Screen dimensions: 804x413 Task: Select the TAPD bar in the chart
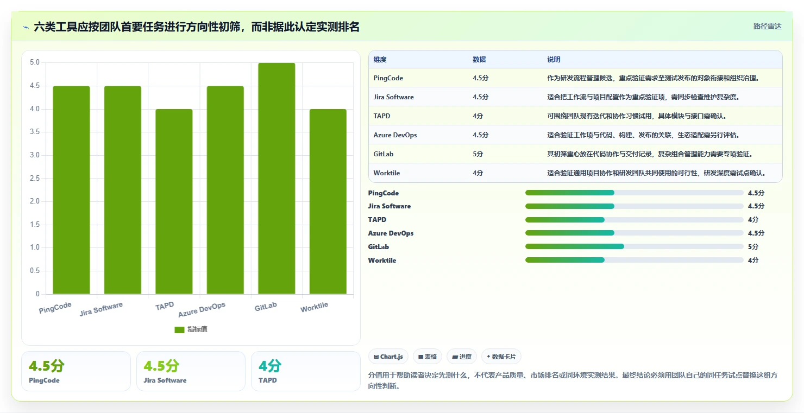point(174,201)
